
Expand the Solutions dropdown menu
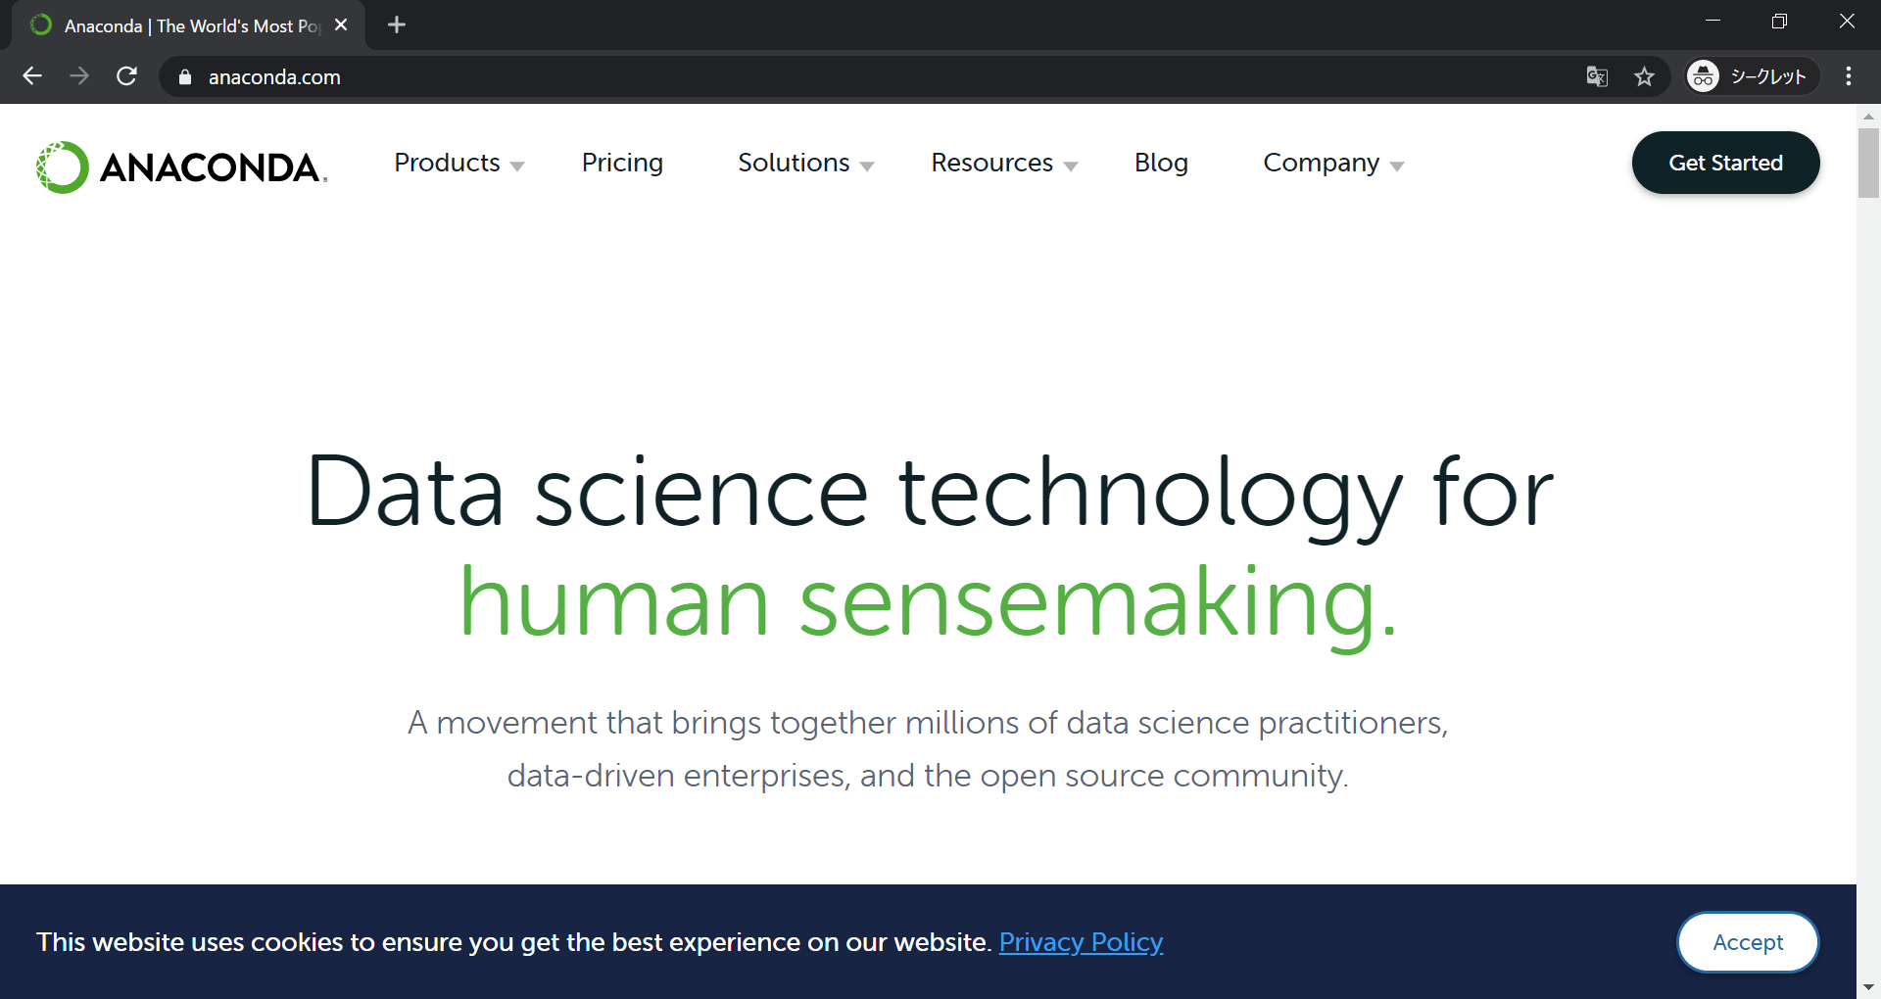805,164
